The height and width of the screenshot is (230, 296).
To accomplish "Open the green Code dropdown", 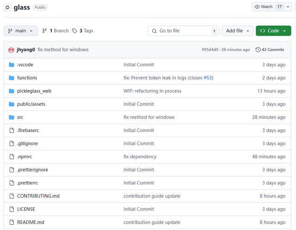I will [273, 31].
